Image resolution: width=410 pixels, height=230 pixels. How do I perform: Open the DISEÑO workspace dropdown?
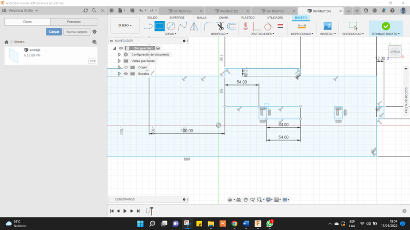pyautogui.click(x=125, y=25)
